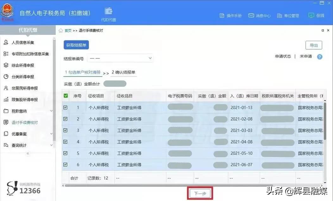
Task: Uncheck the checkbox for row 序号 6
Action: click(65, 164)
